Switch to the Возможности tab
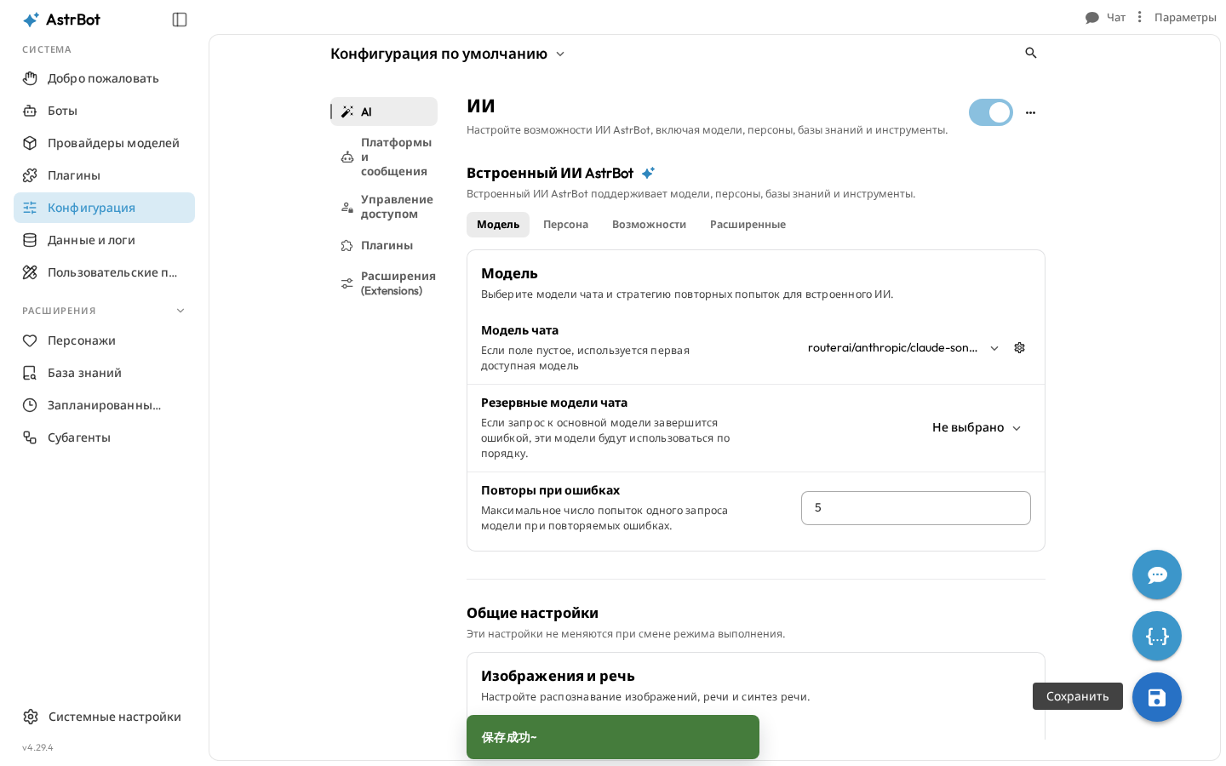This screenshot has height=766, width=1226. pos(649,225)
